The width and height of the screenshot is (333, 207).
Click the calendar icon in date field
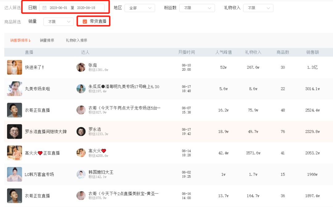click(x=44, y=8)
